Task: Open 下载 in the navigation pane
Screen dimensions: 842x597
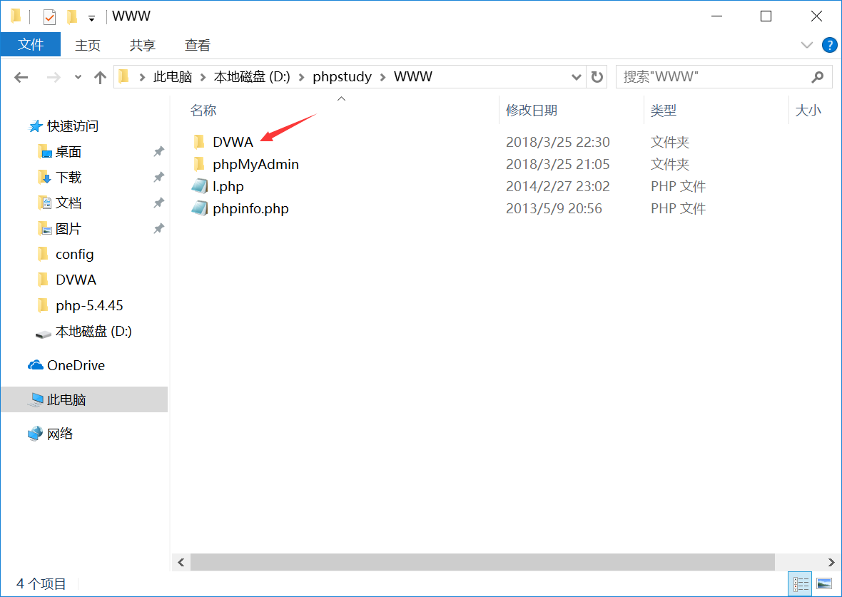Action: [x=69, y=177]
